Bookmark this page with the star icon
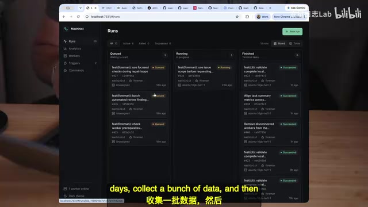This screenshot has width=368, height=207. [x=237, y=17]
